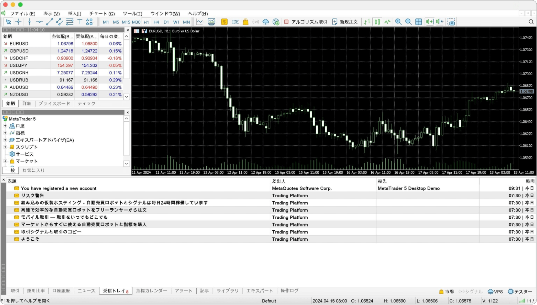Open the search magnifier
537x305 pixels.
click(x=531, y=22)
